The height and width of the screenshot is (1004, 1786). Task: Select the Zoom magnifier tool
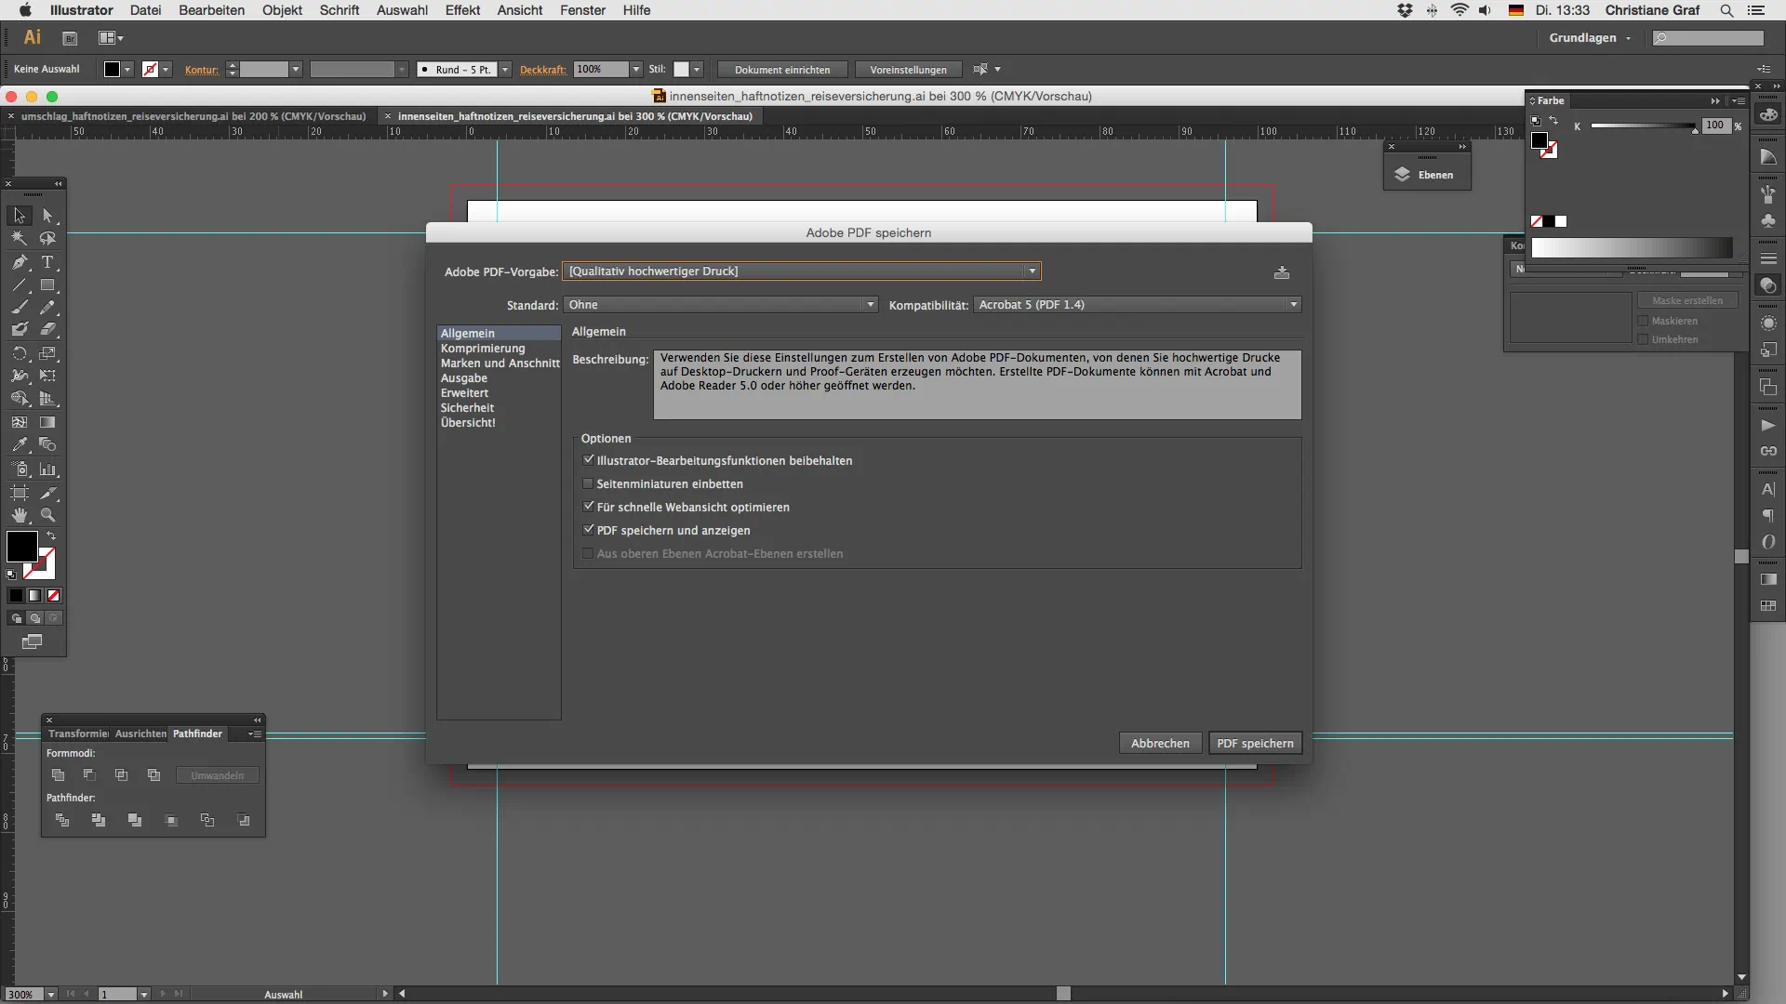(47, 515)
